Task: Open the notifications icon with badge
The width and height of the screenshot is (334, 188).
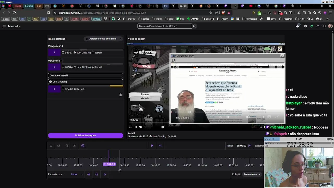Action: 297,26
